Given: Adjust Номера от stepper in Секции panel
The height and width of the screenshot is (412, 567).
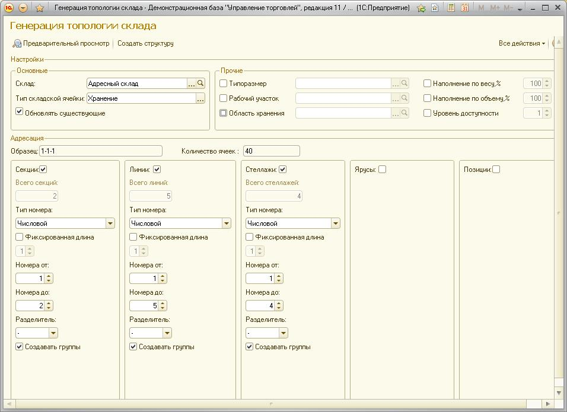Looking at the screenshot, I should point(49,278).
